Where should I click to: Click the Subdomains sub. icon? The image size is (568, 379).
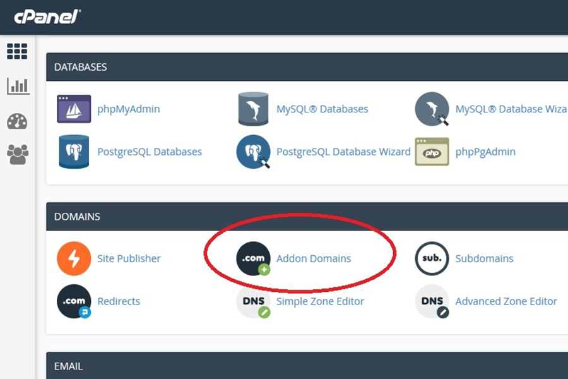tap(432, 258)
